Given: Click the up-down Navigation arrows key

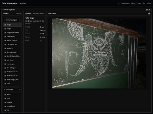Looking at the screenshot, I should point(119,3).
